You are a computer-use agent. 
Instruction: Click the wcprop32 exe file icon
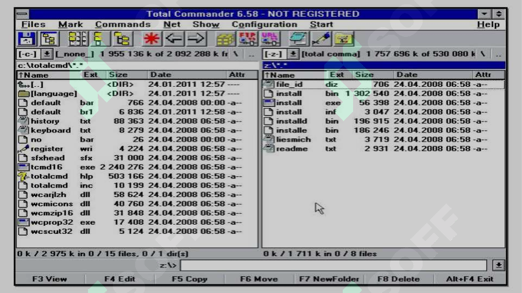(x=23, y=222)
